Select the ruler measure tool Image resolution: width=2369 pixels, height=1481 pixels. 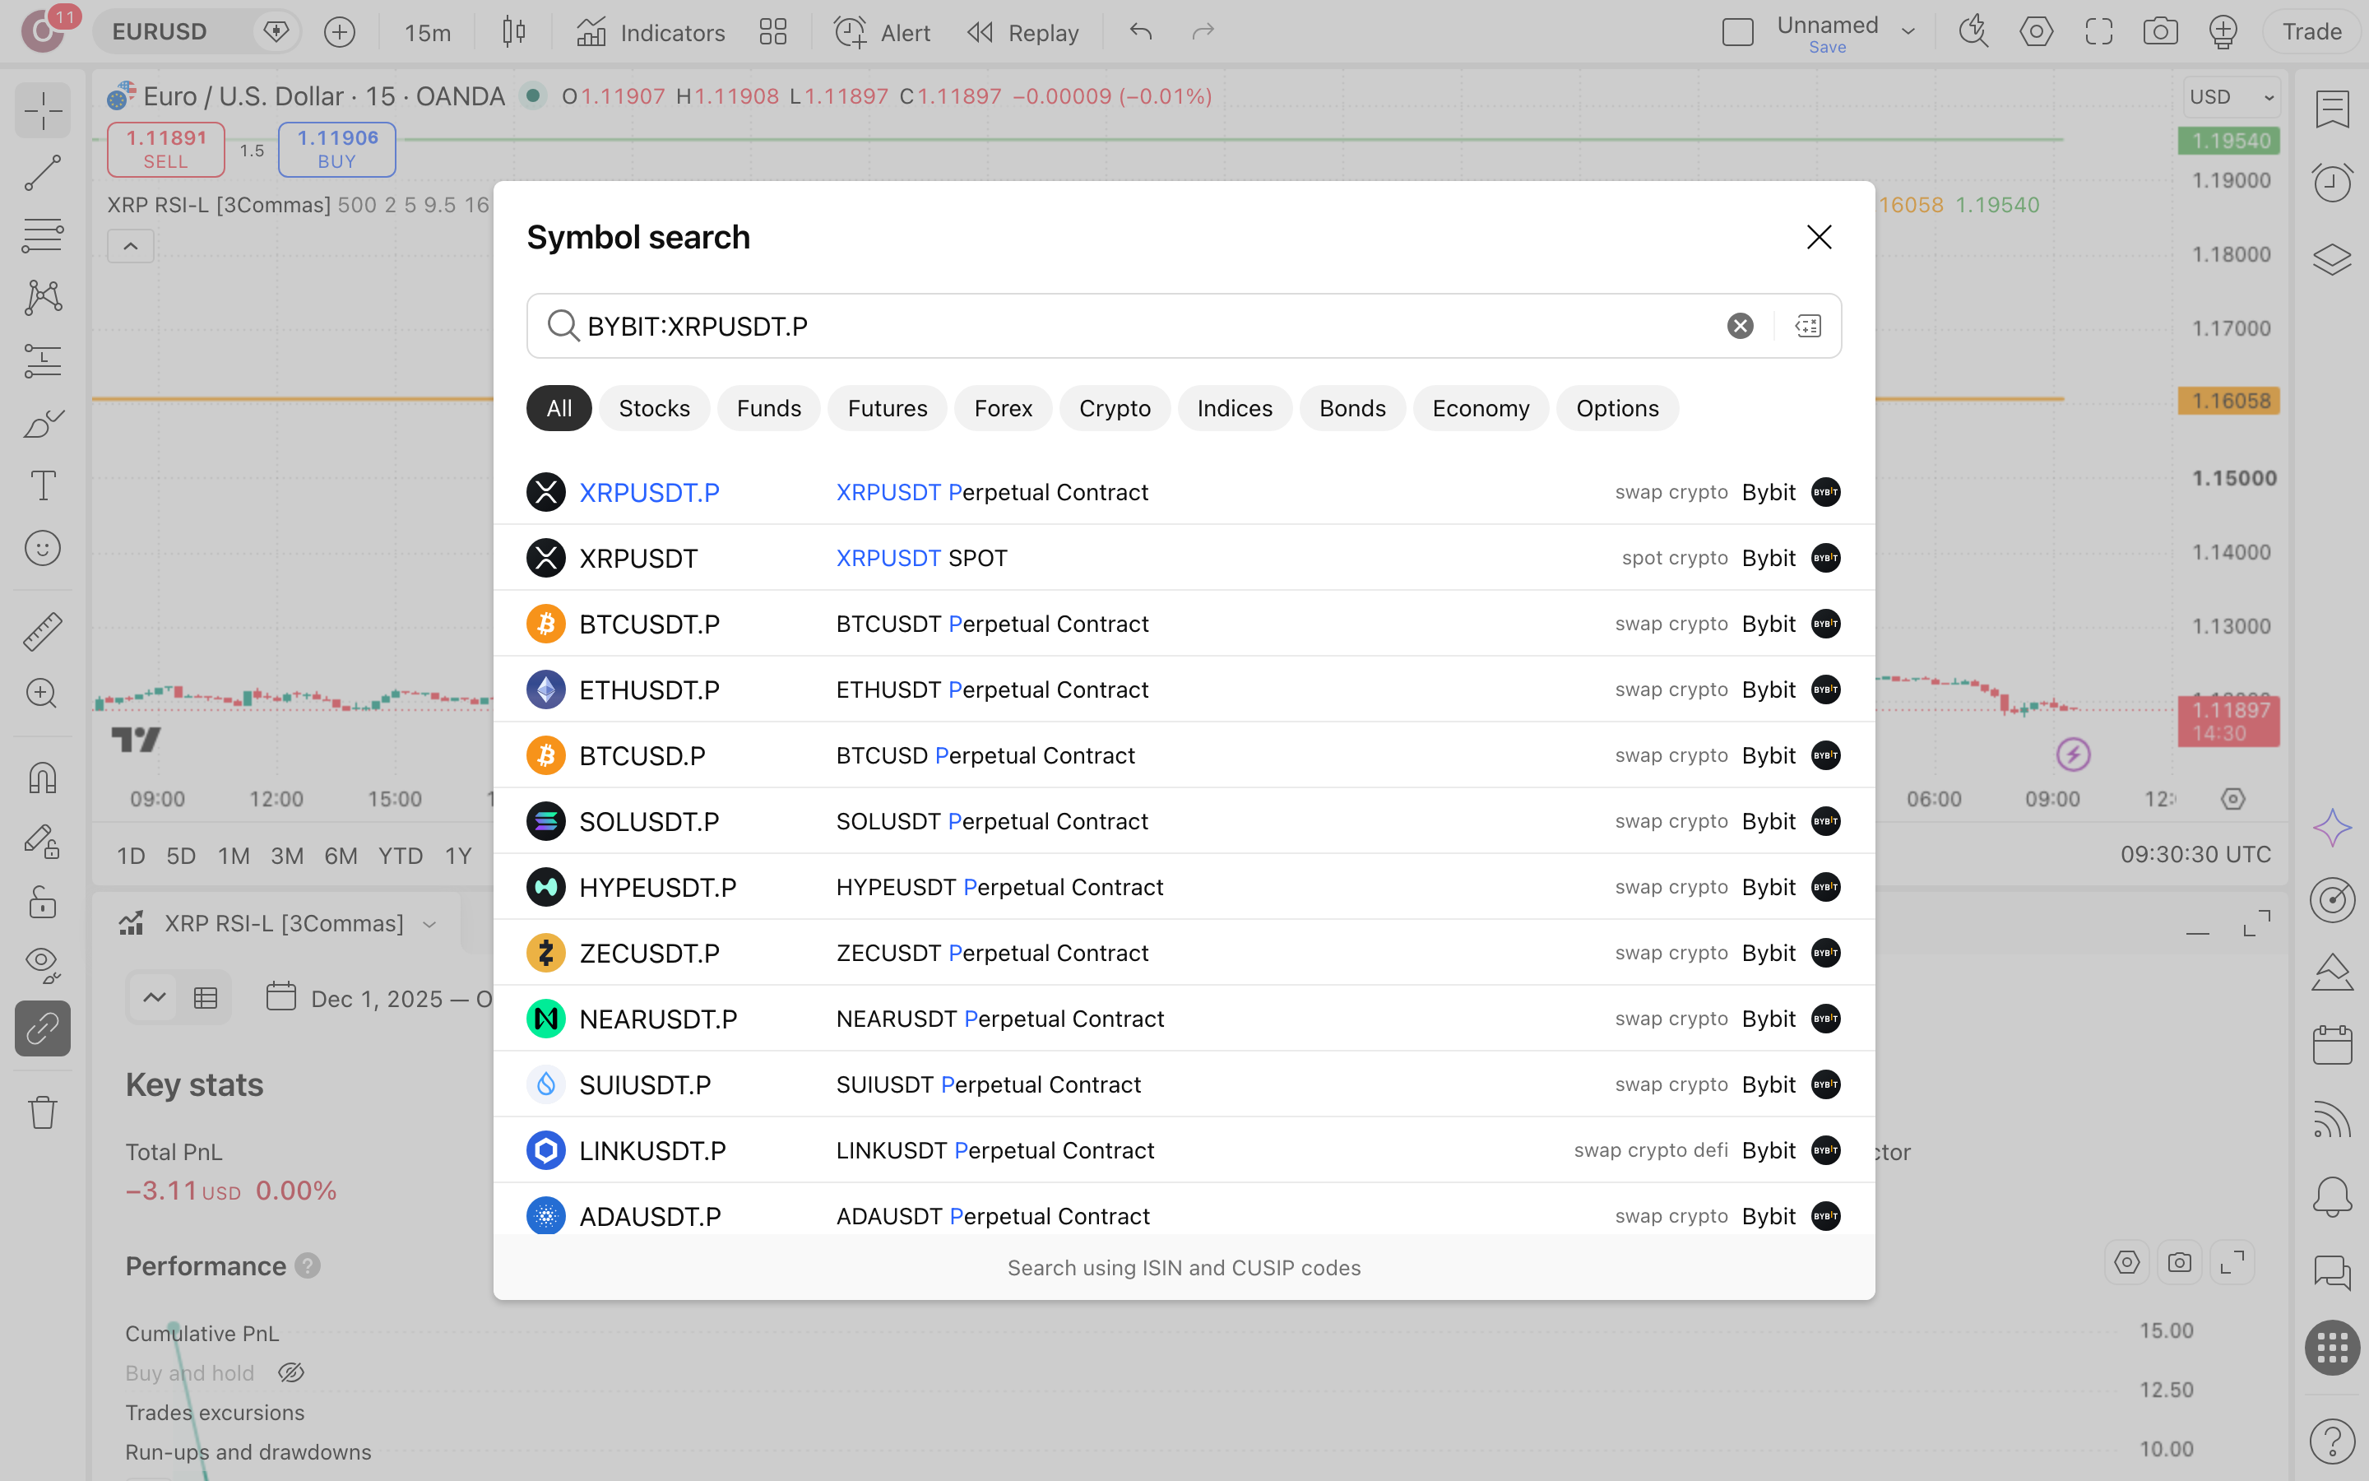42,631
